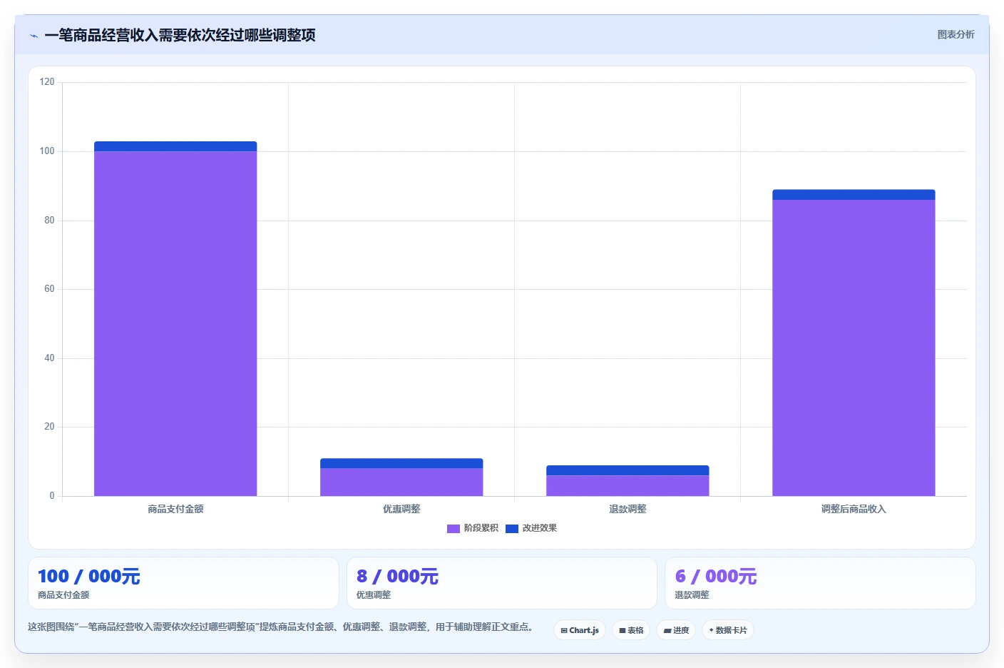Click the icon in the 表格 tag
This screenshot has width=1004, height=668.
pyautogui.click(x=623, y=631)
